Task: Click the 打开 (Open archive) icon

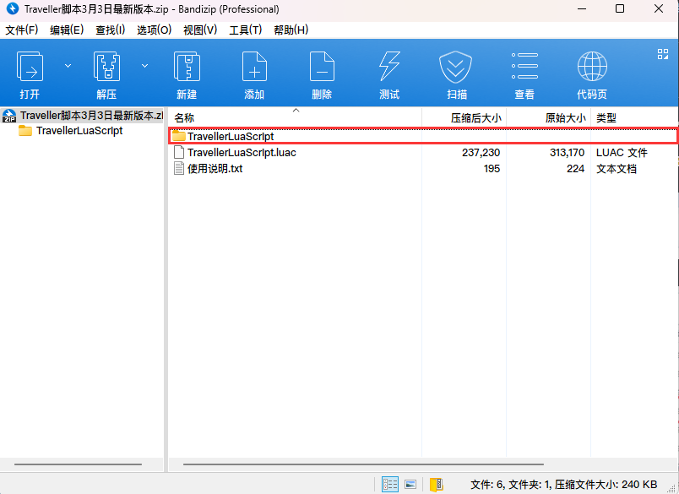Action: [x=30, y=73]
